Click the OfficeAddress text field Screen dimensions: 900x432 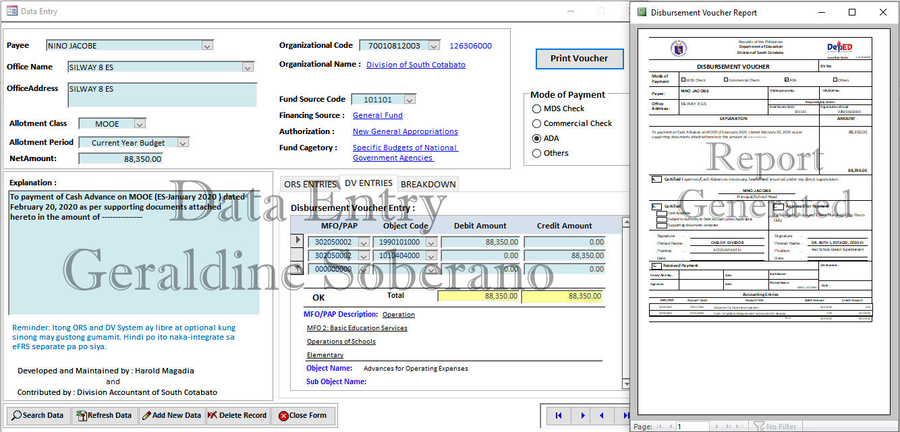point(163,95)
